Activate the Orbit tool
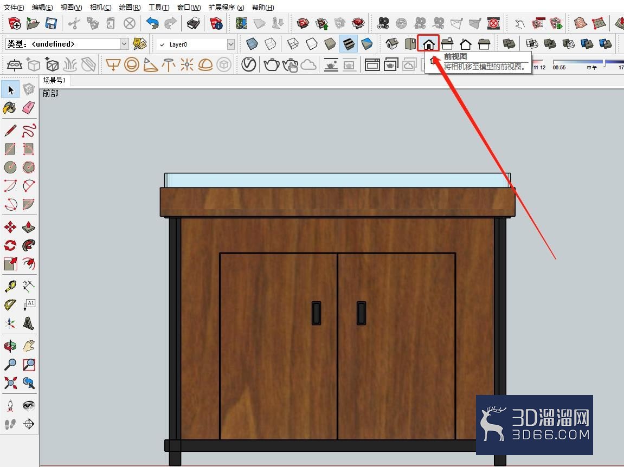The width and height of the screenshot is (624, 467). coord(10,346)
